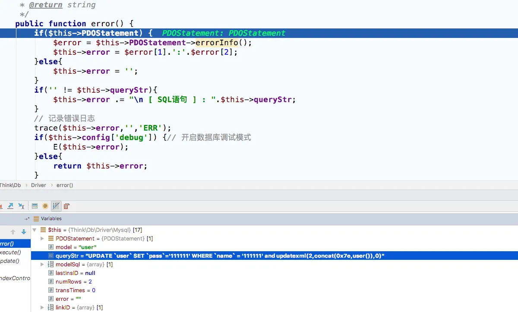Click the yellow @ watches icon
This screenshot has width=518, height=312.
click(x=45, y=206)
